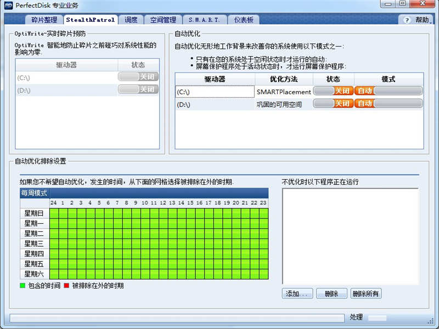Click the 删除 button
Screen dimensions: 439x329
(x=331, y=294)
